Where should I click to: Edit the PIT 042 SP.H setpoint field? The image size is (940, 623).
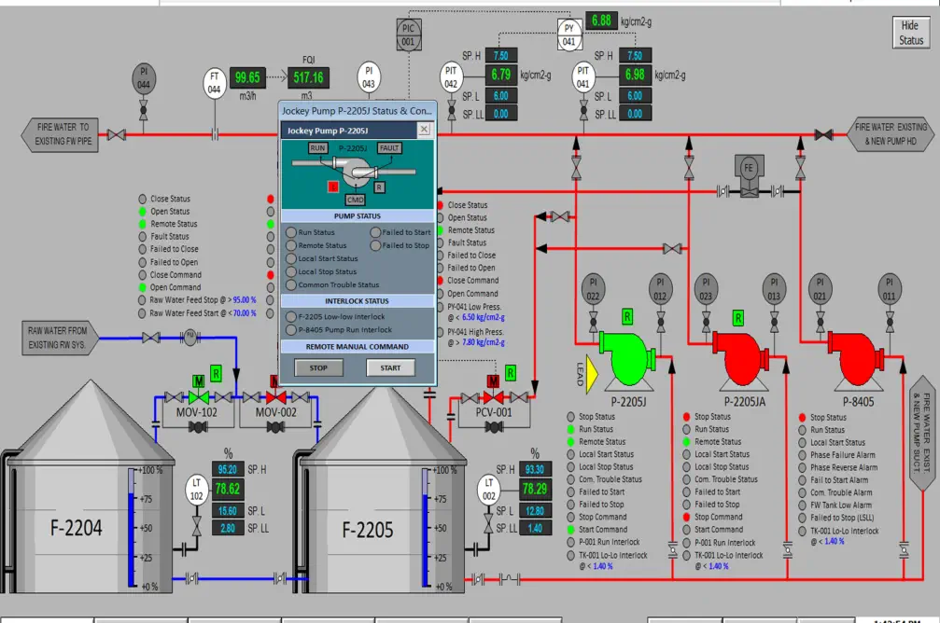point(500,56)
